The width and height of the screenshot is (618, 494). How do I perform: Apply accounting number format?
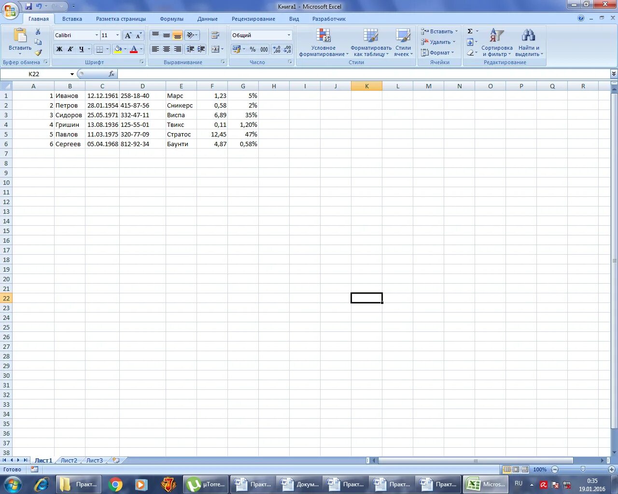point(237,49)
